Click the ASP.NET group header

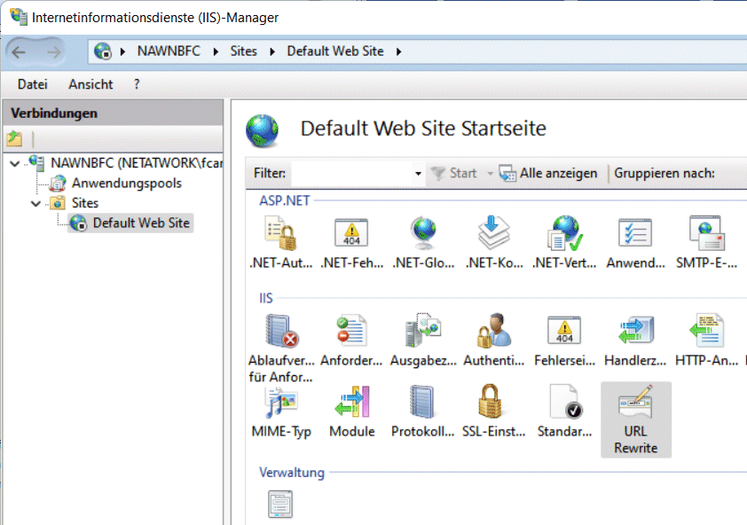285,200
